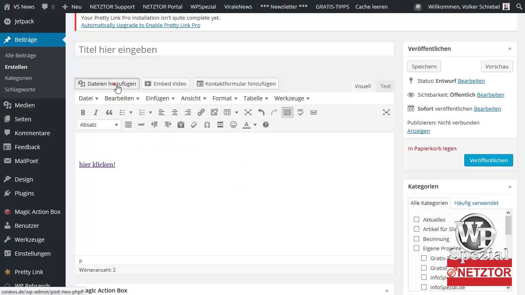The image size is (525, 295).
Task: Toggle the Magic Action Box metabox arrow
Action: (x=386, y=290)
